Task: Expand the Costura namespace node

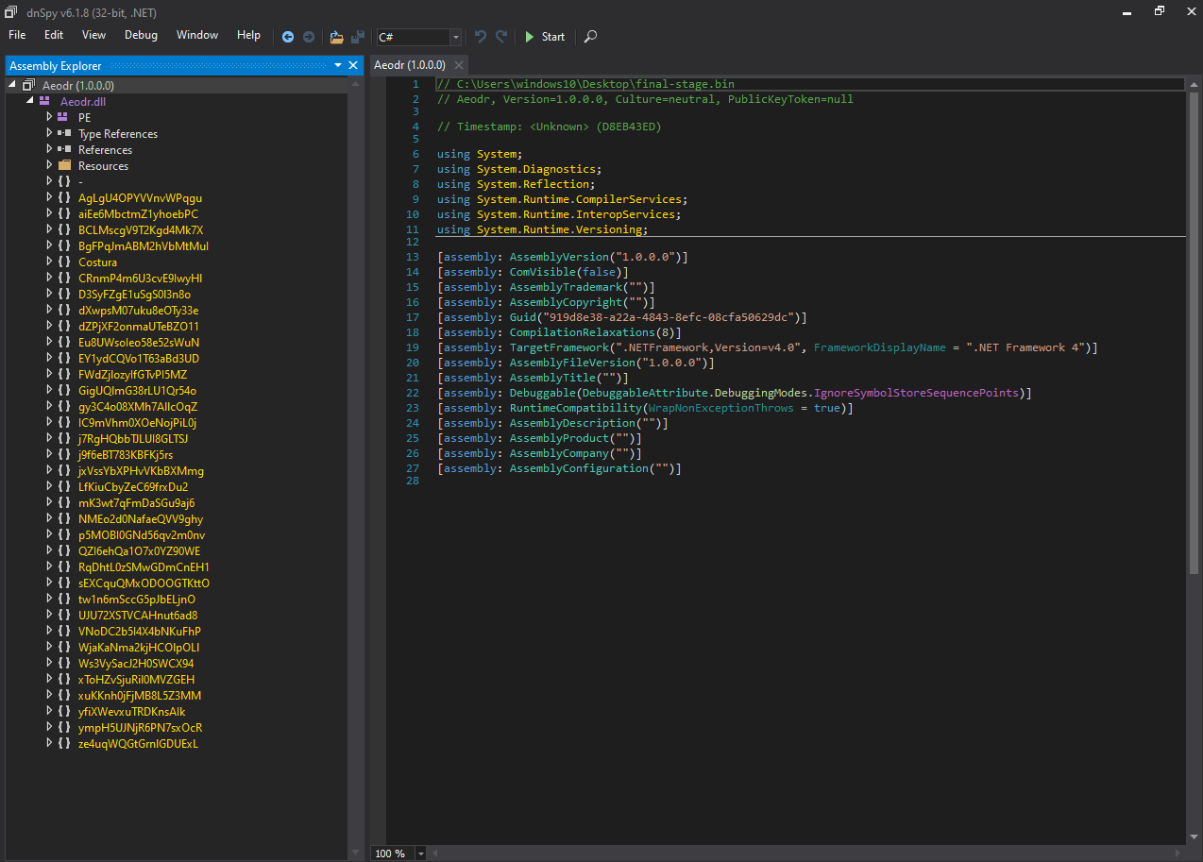Action: point(50,262)
